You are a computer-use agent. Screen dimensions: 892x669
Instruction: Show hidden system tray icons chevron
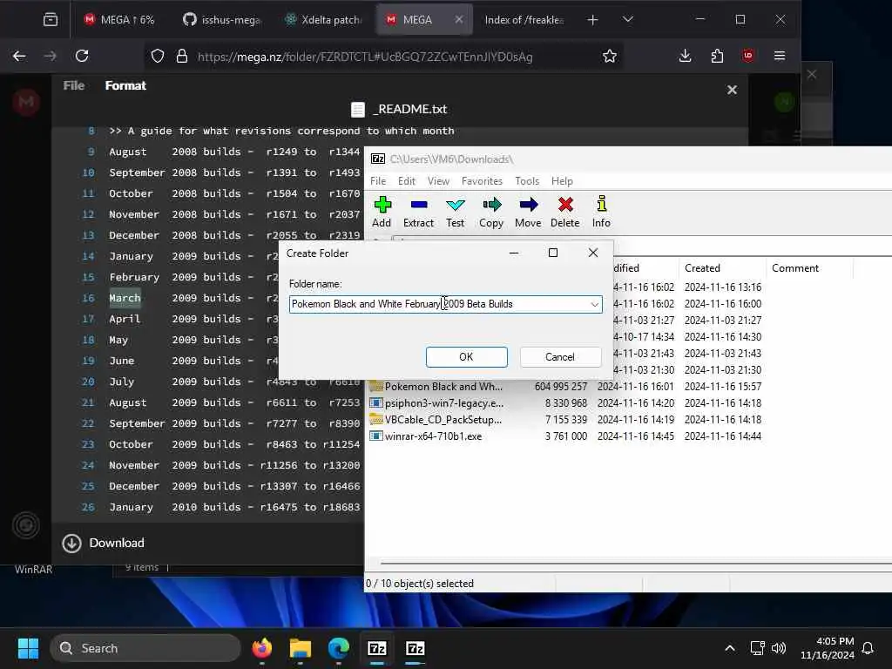point(729,648)
